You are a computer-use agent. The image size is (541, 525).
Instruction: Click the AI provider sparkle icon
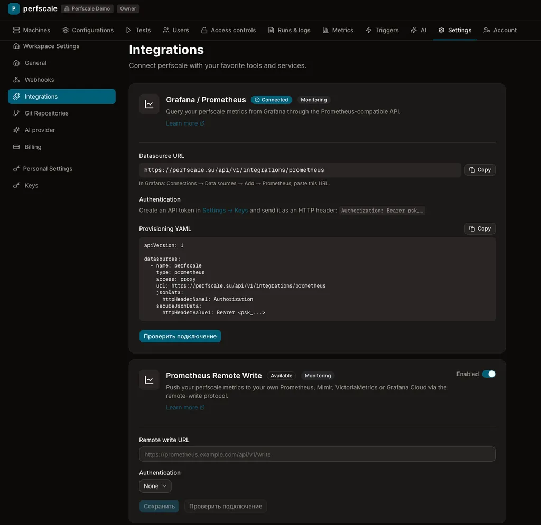(x=16, y=130)
